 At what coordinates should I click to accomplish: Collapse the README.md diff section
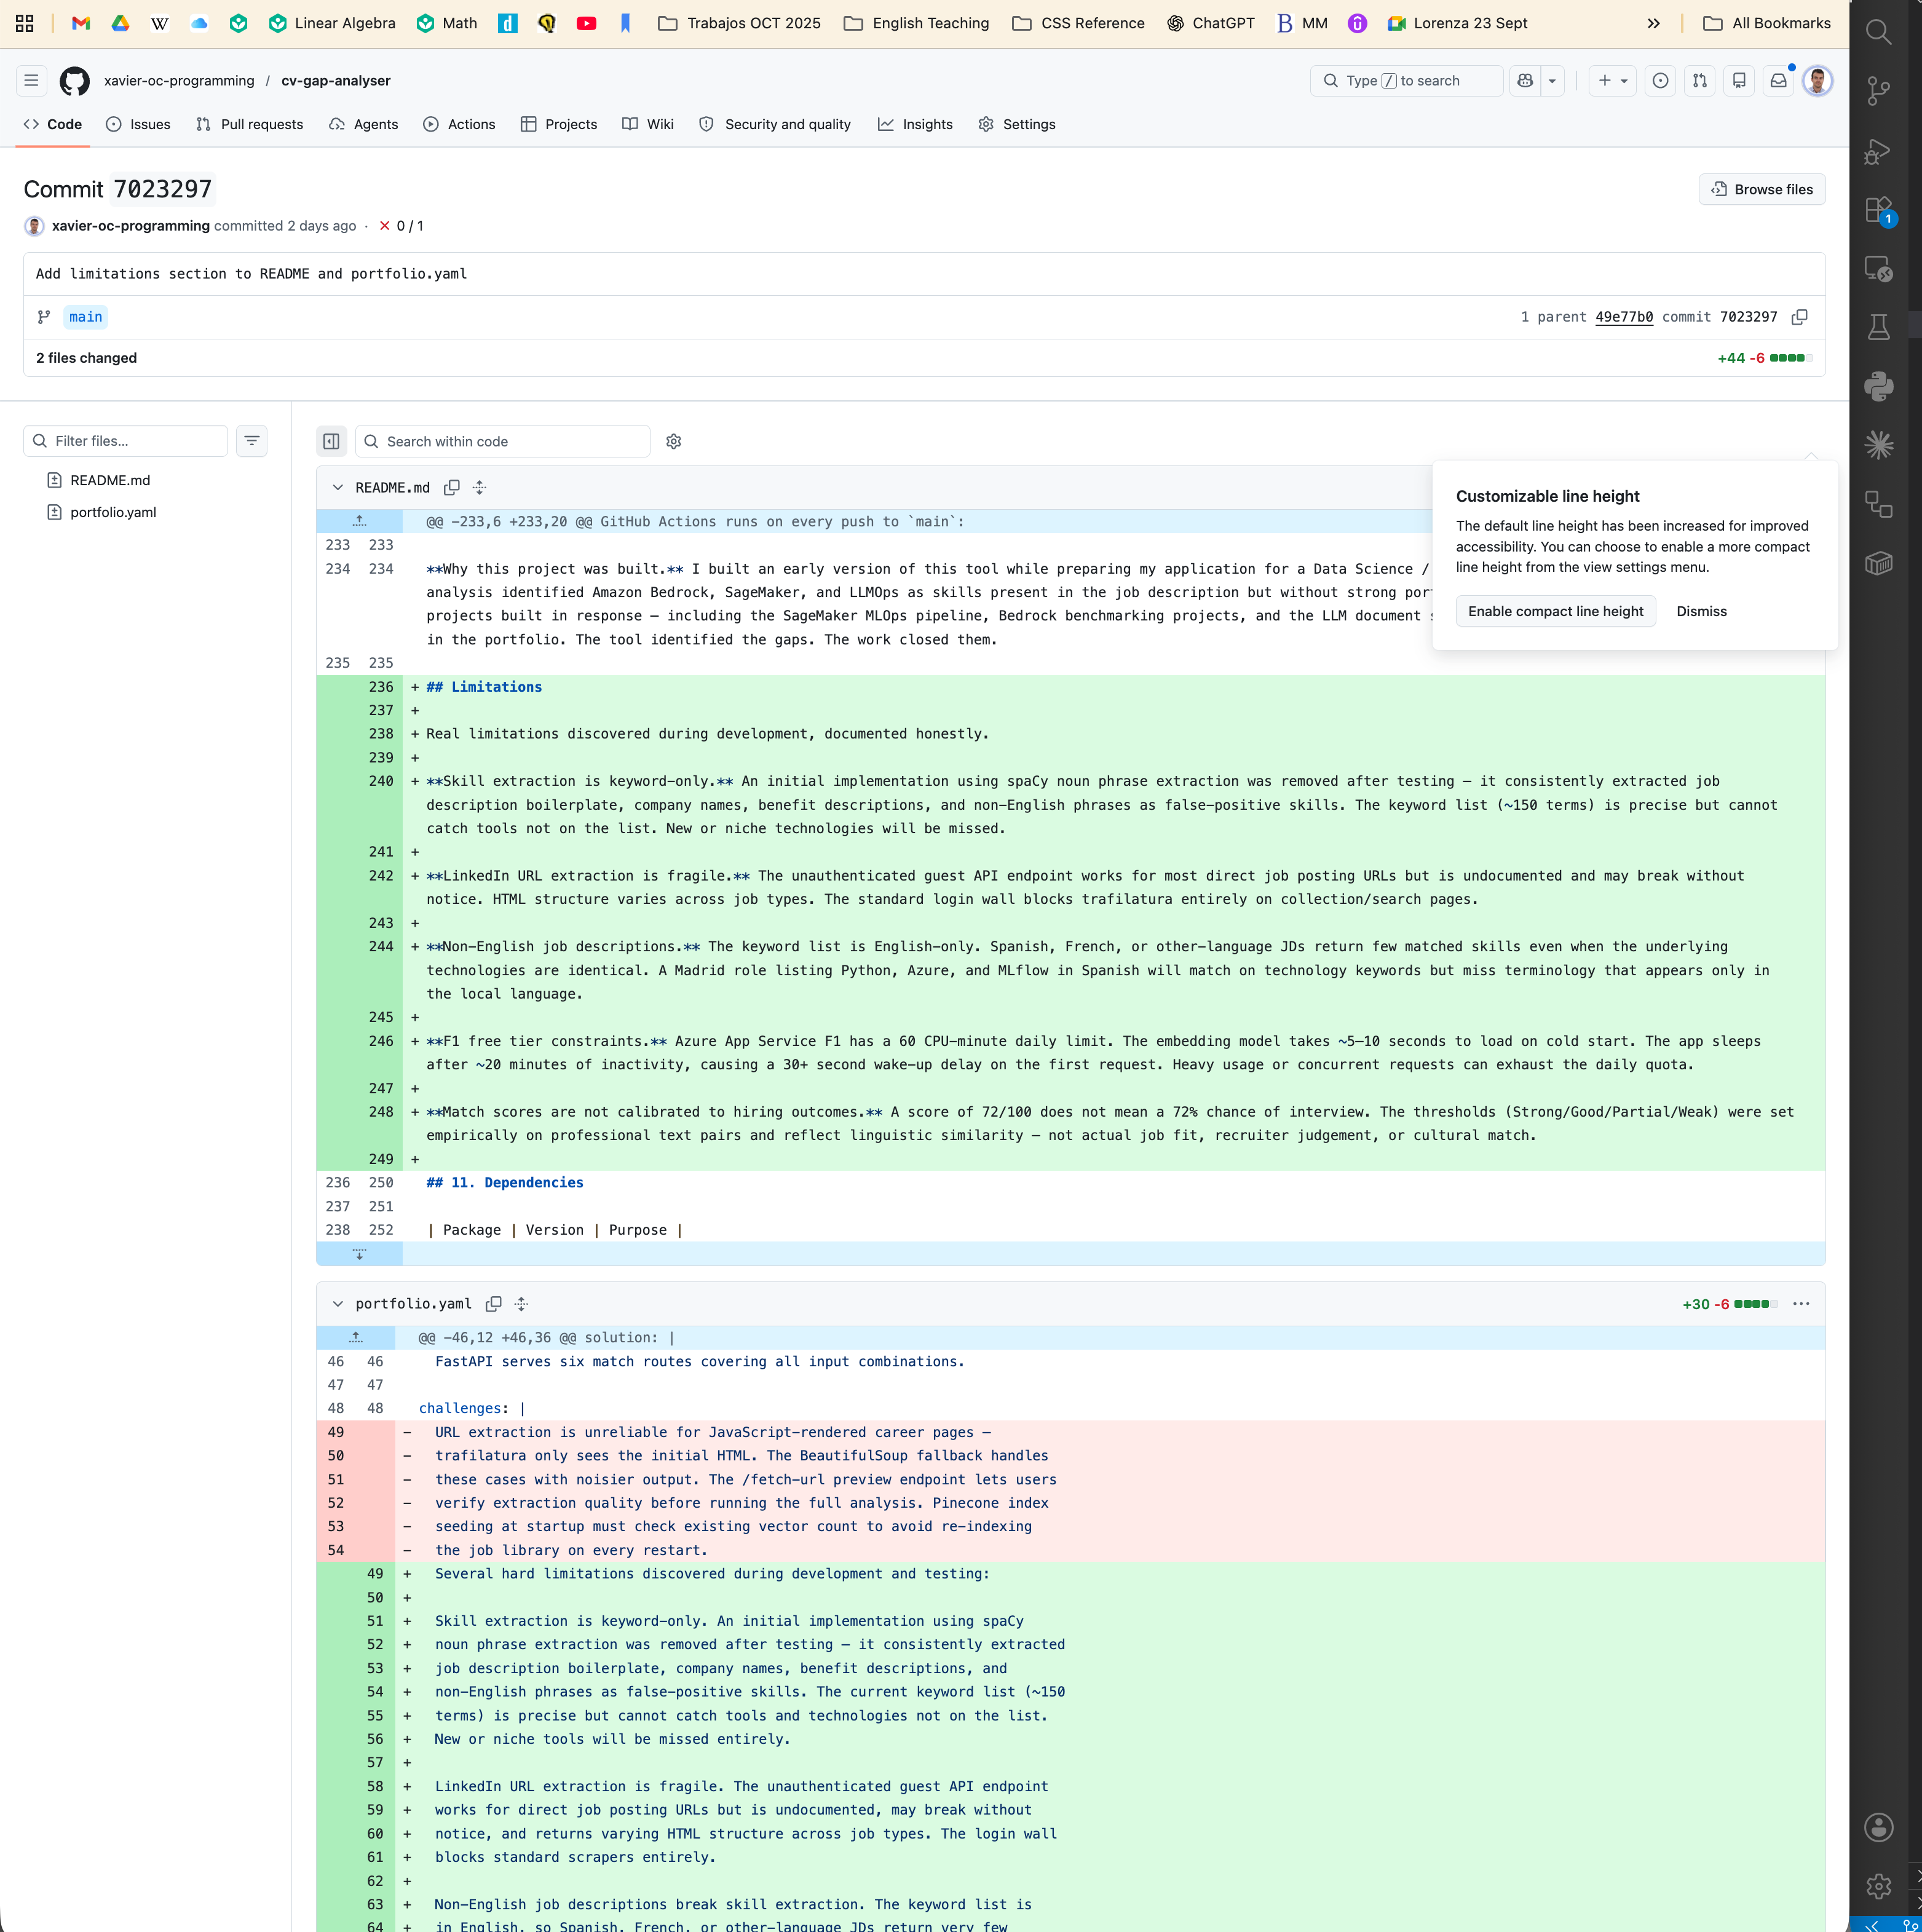(x=338, y=488)
